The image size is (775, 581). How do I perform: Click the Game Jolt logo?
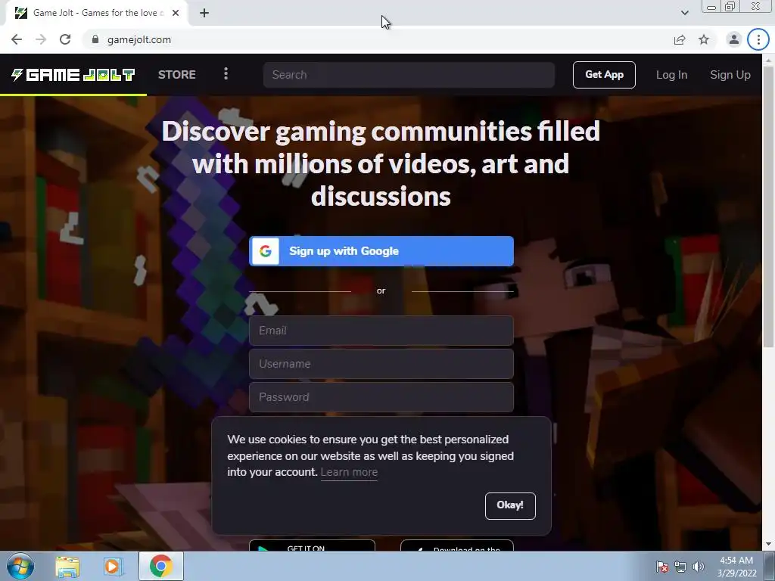pyautogui.click(x=73, y=75)
